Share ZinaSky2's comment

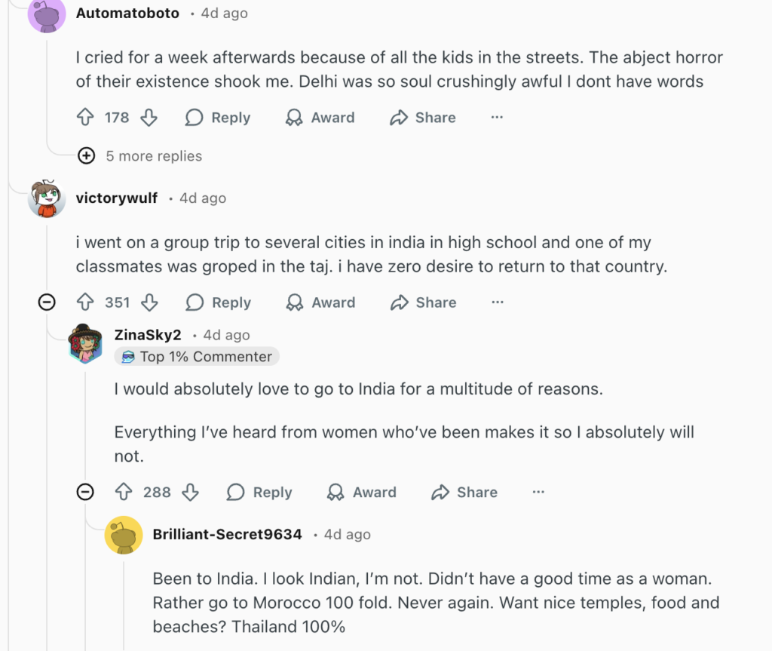464,493
